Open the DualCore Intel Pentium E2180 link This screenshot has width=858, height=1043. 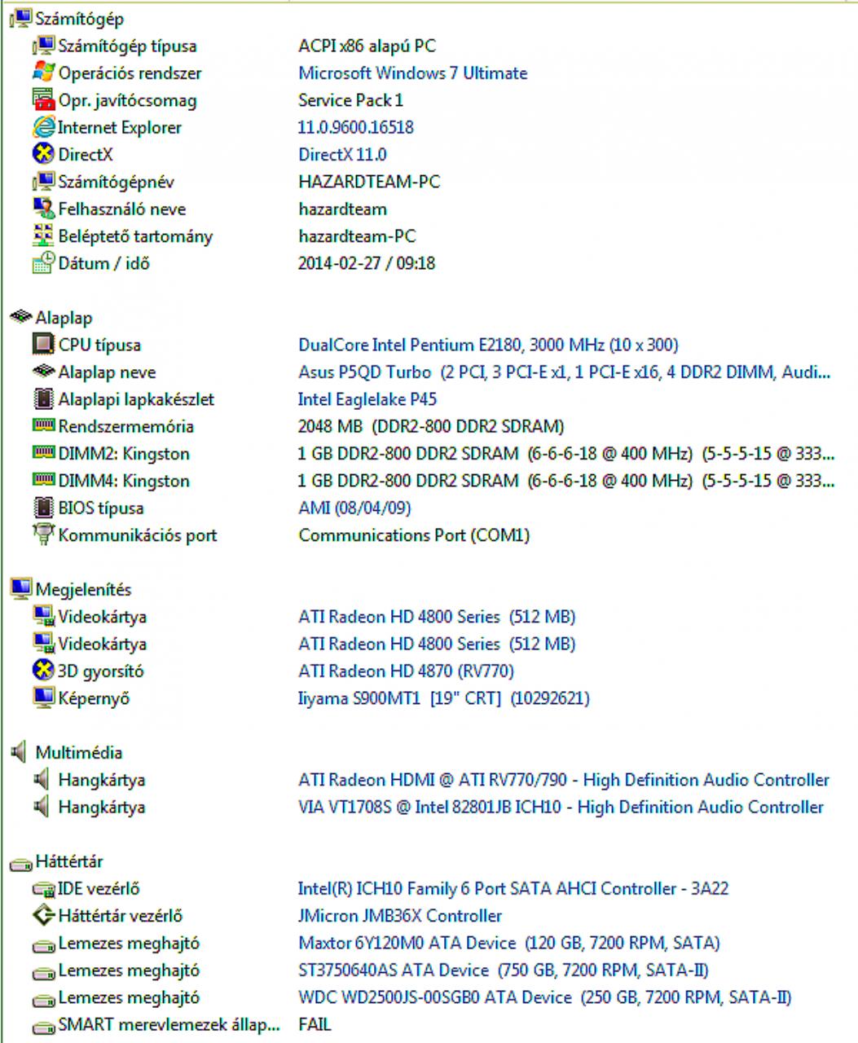click(x=488, y=345)
